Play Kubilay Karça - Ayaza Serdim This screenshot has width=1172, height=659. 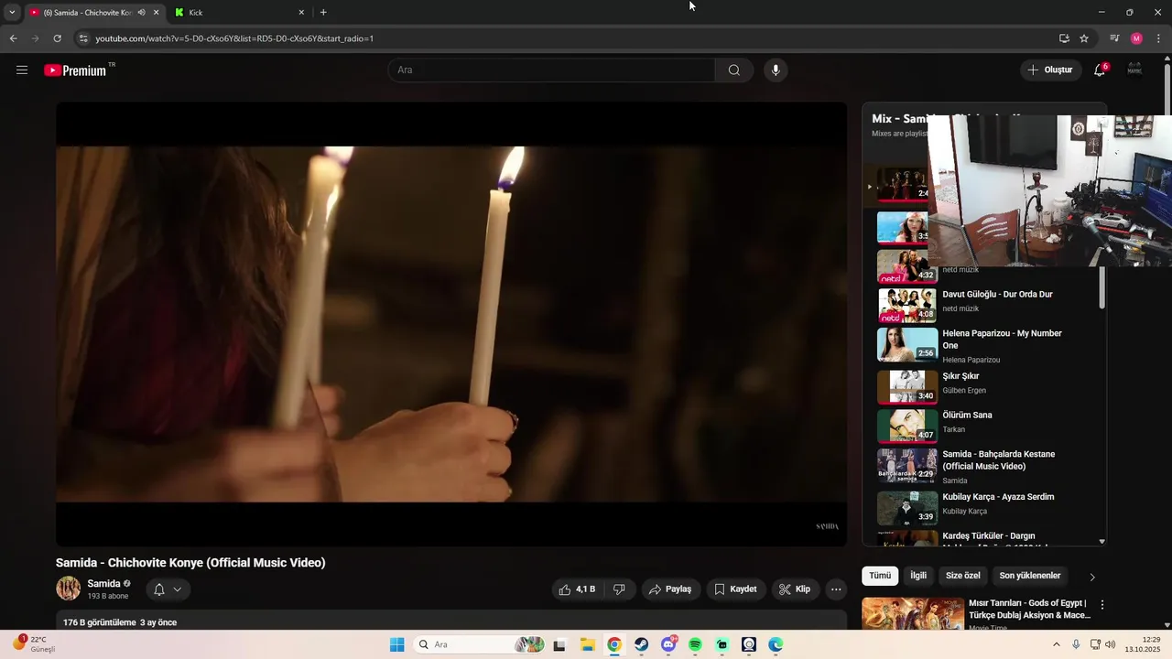(x=998, y=497)
